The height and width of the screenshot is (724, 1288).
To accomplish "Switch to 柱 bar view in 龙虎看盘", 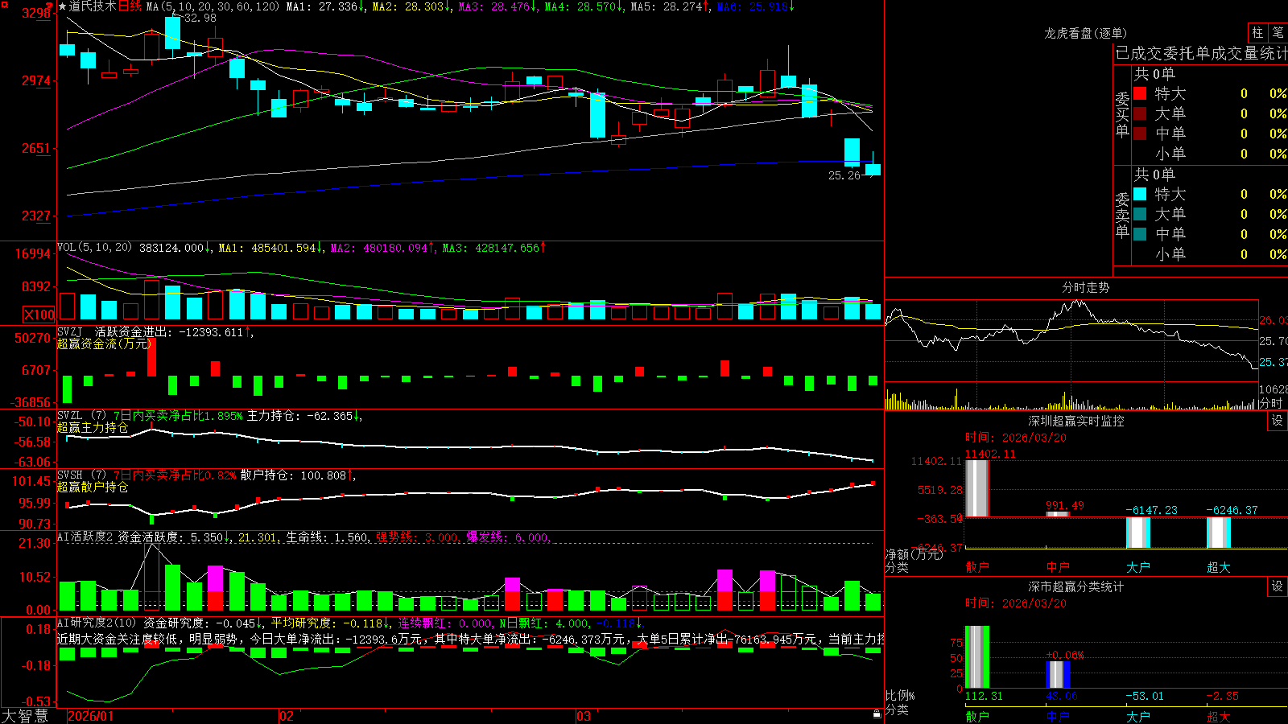I will 1257,32.
